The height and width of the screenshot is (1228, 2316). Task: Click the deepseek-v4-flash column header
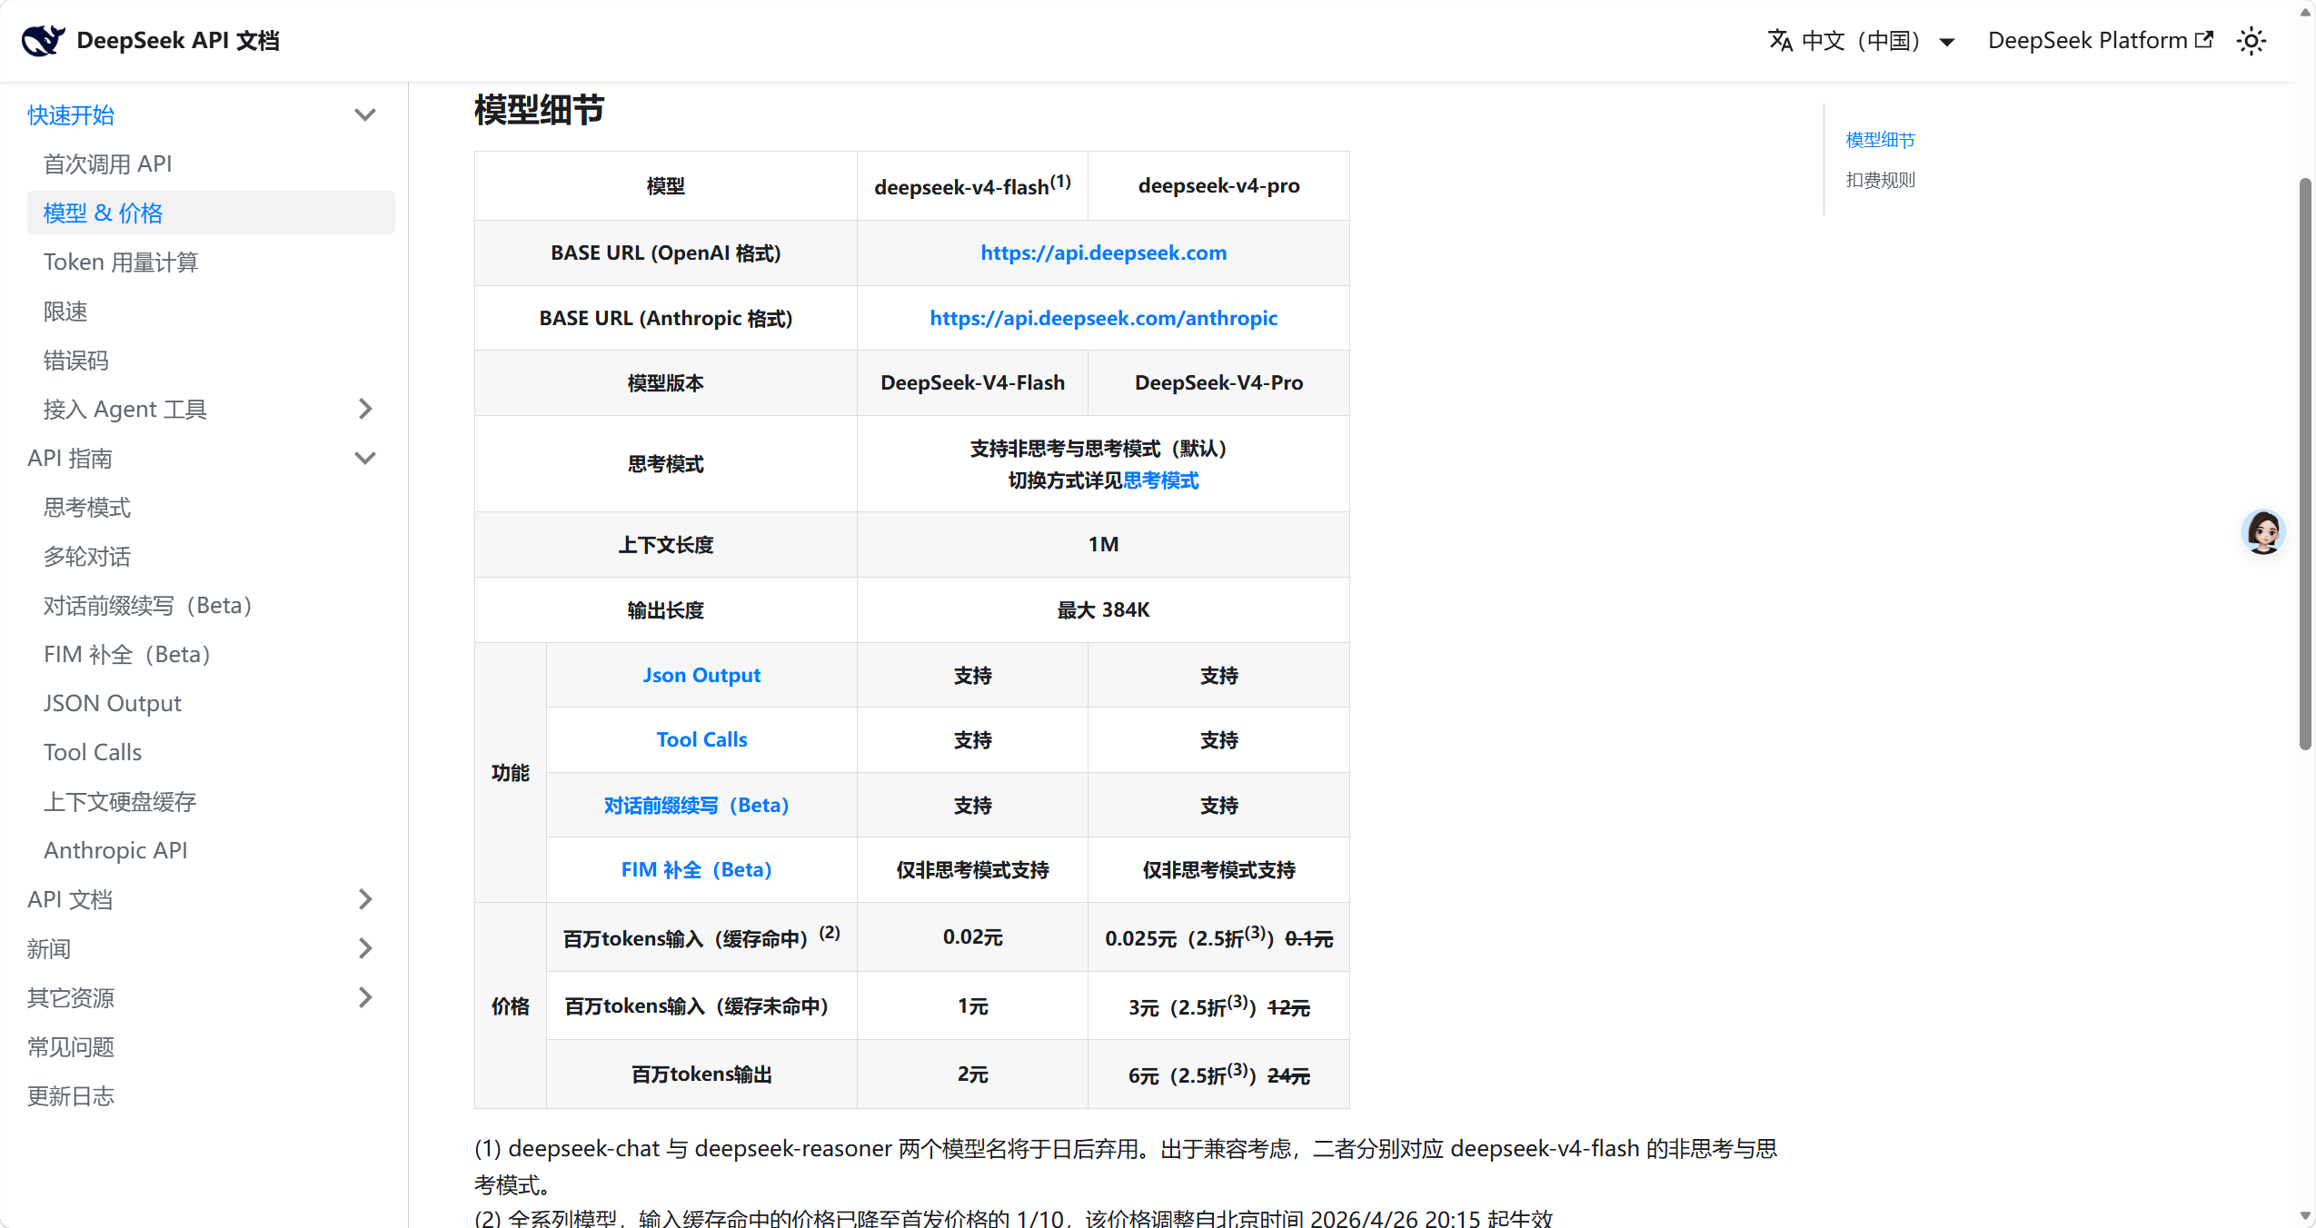[972, 185]
